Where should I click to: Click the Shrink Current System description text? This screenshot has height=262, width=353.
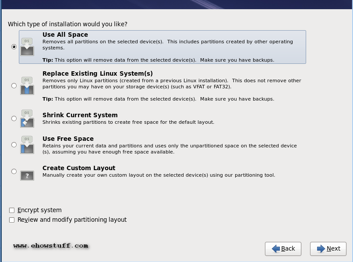tap(128, 122)
